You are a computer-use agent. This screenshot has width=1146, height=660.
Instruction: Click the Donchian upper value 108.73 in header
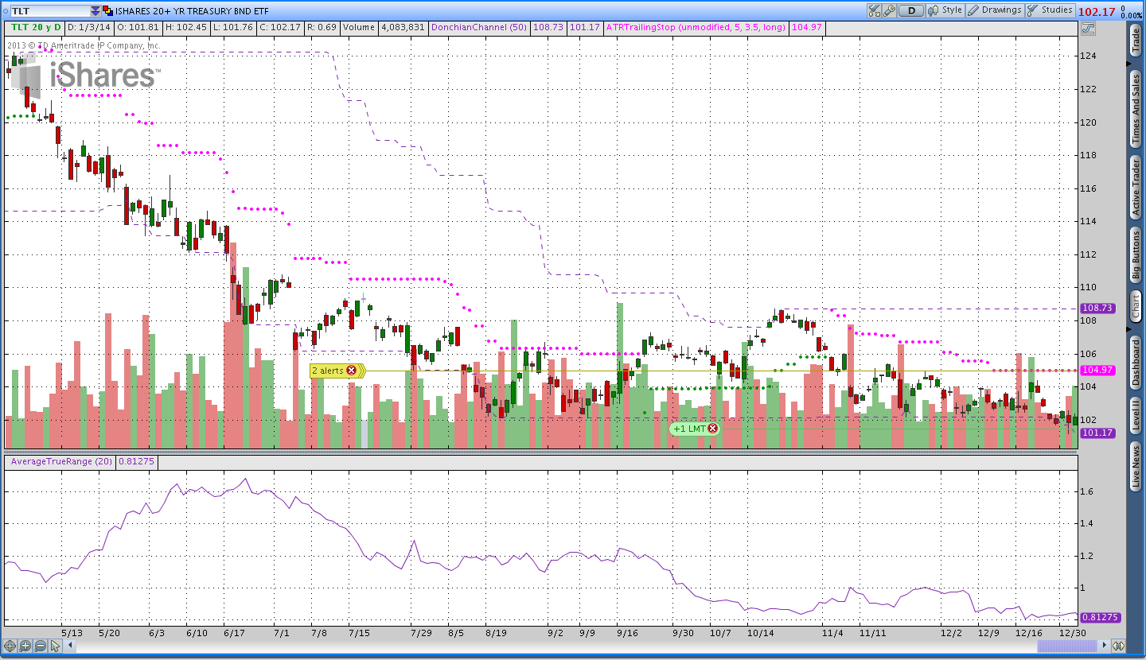(548, 27)
